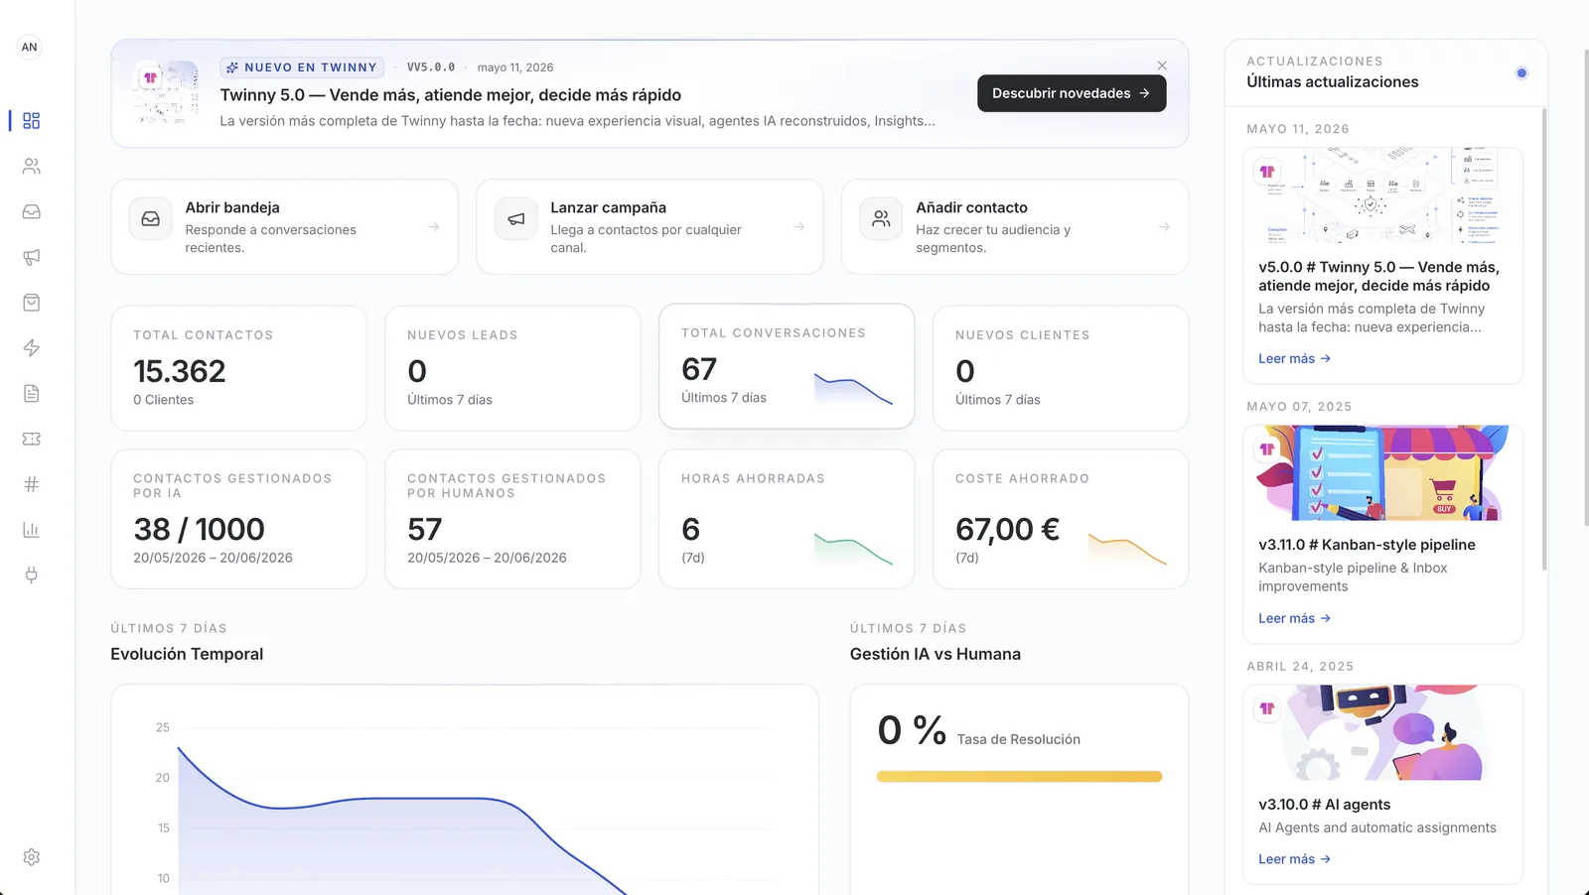
Task: Click the AN user avatar
Action: (x=30, y=47)
